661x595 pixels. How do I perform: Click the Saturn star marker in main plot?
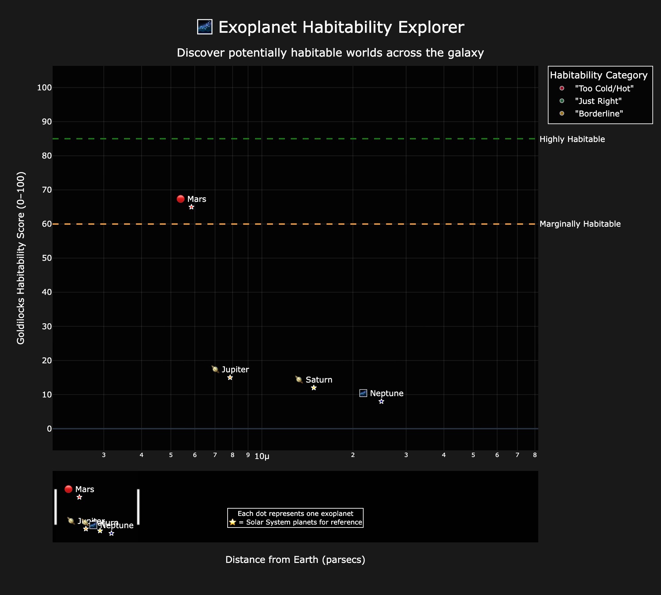[314, 388]
